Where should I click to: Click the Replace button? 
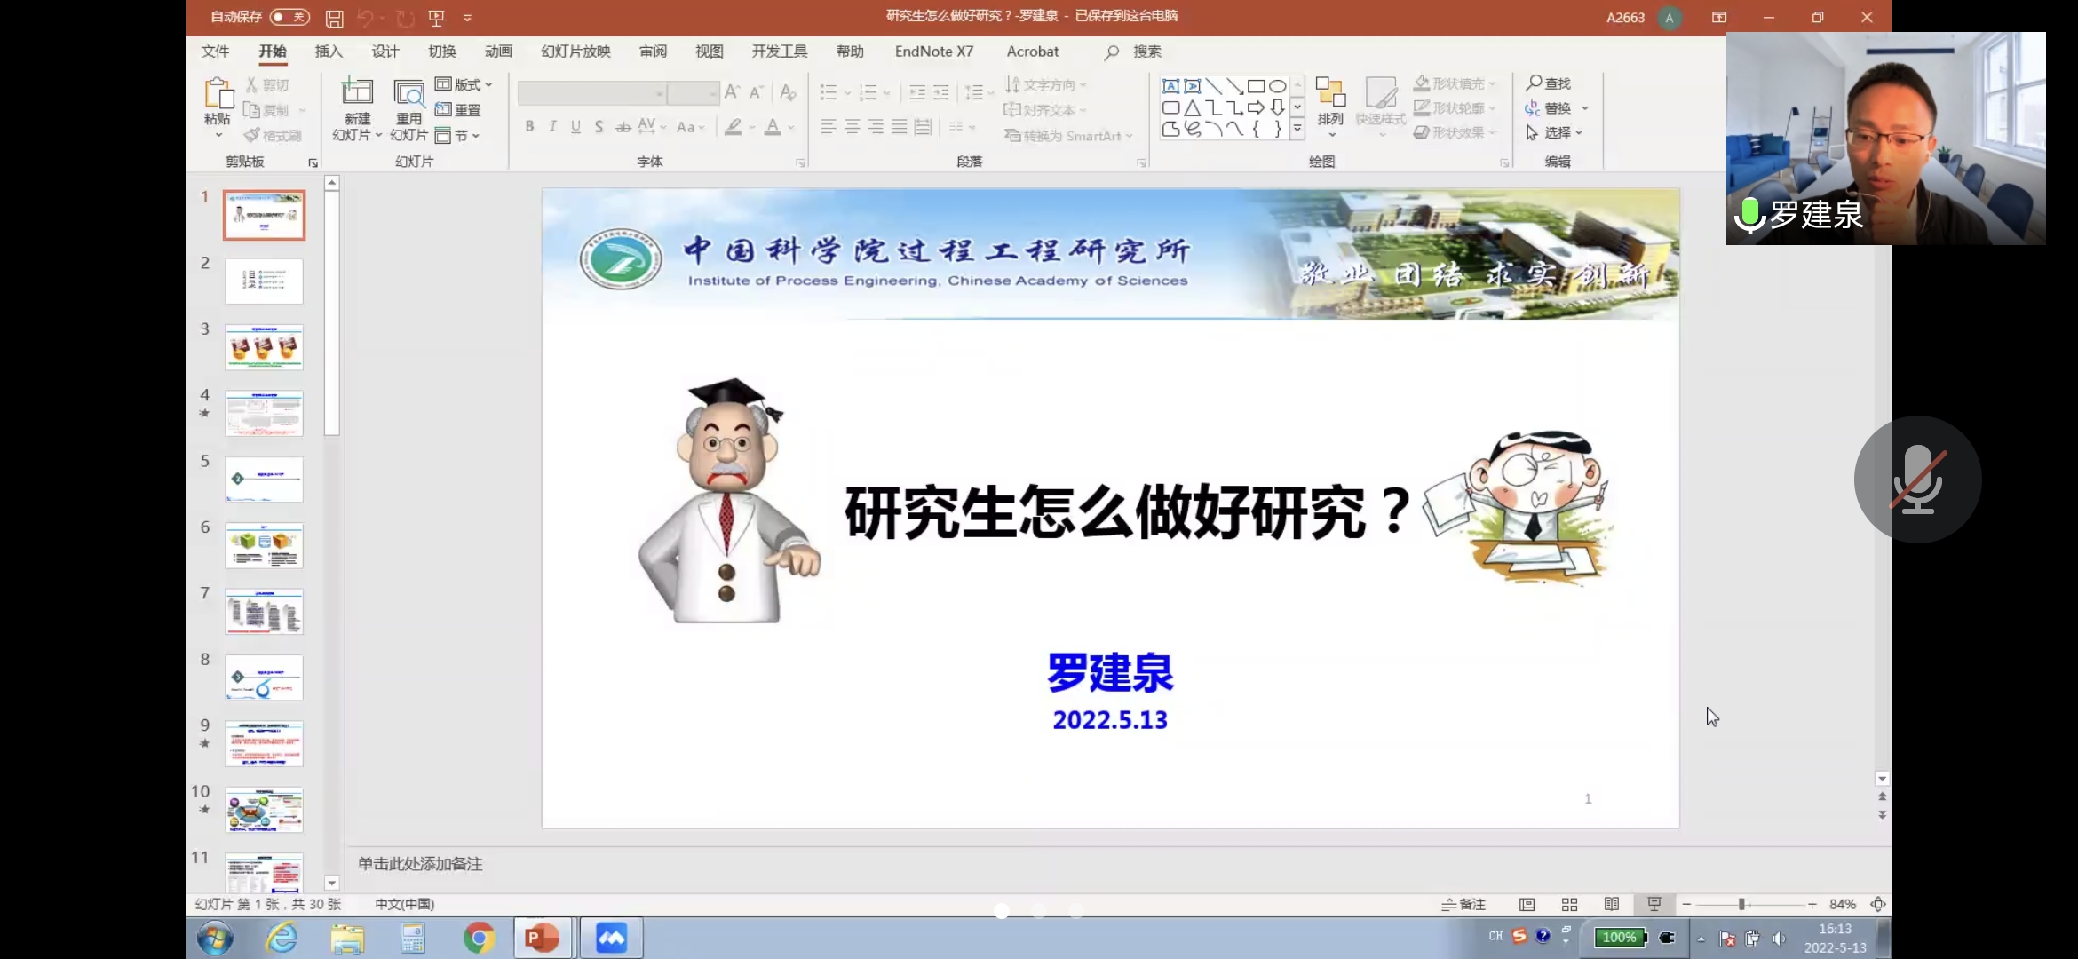pos(1550,108)
